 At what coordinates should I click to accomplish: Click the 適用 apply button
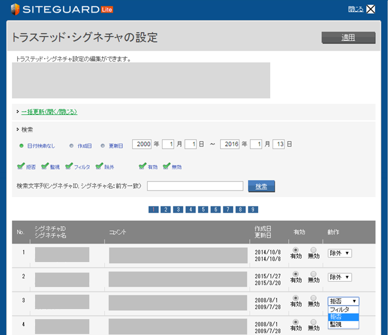[348, 38]
